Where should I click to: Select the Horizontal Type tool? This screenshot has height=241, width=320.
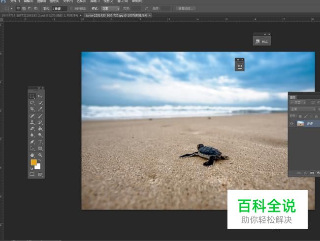click(40, 141)
